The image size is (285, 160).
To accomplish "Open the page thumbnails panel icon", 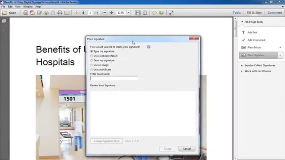I will coord(4,21).
